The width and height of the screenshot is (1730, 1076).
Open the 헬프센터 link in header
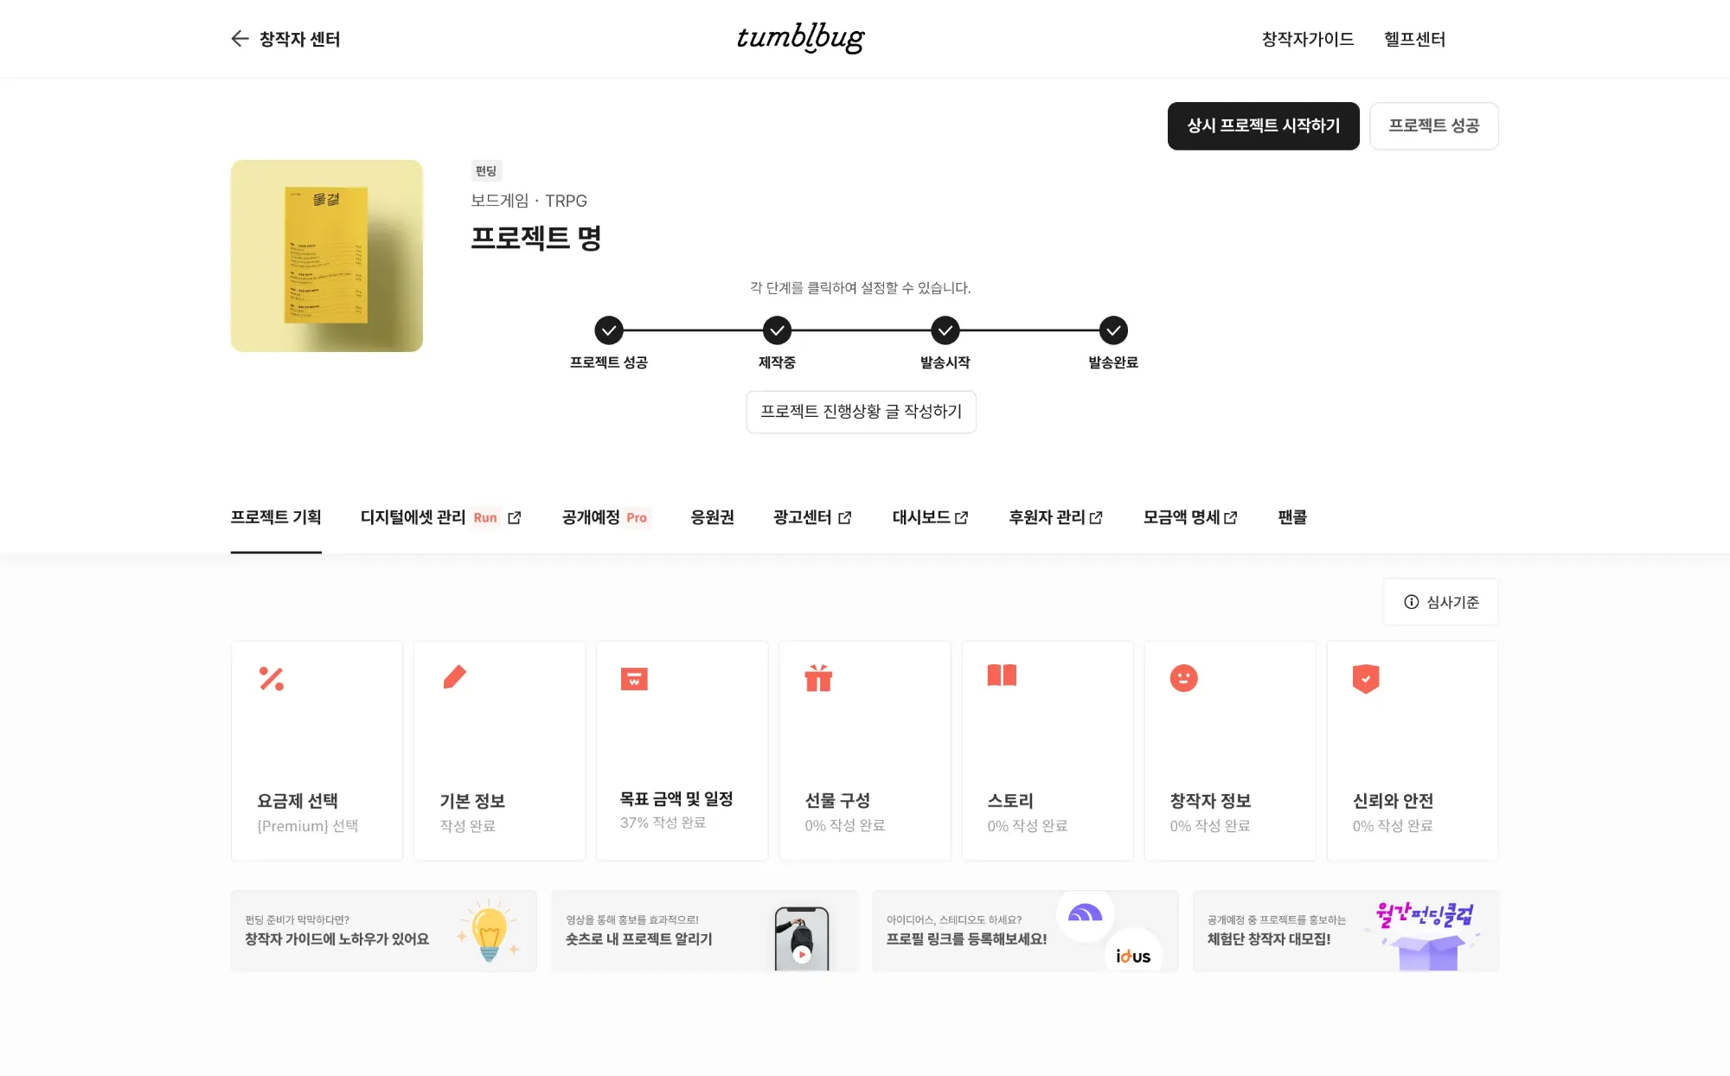click(1414, 39)
